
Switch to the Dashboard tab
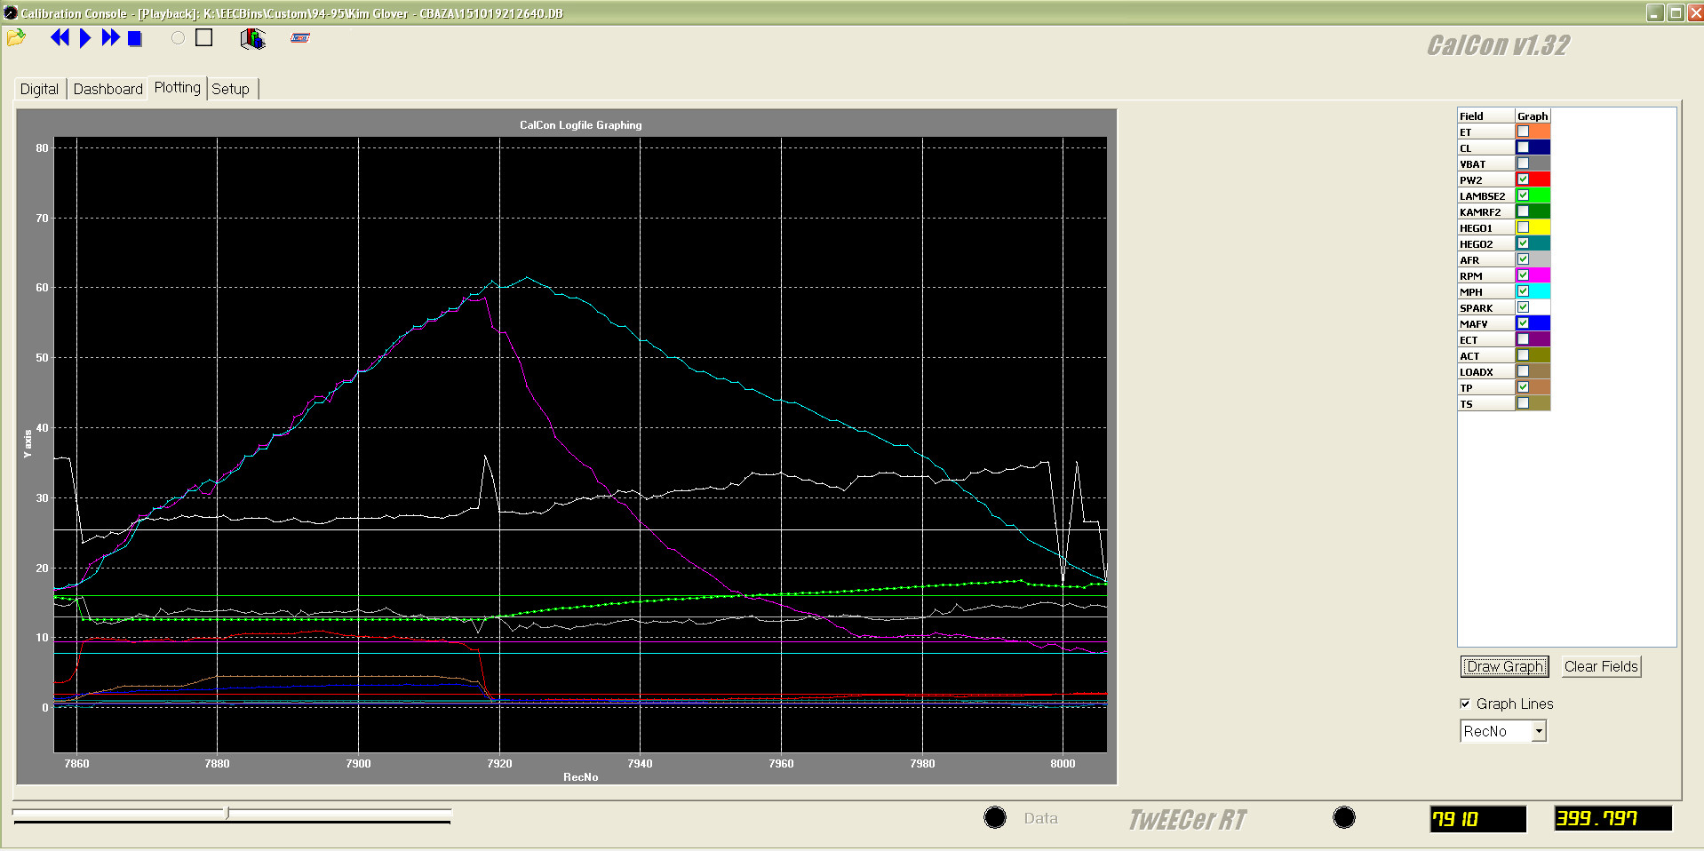[x=107, y=89]
